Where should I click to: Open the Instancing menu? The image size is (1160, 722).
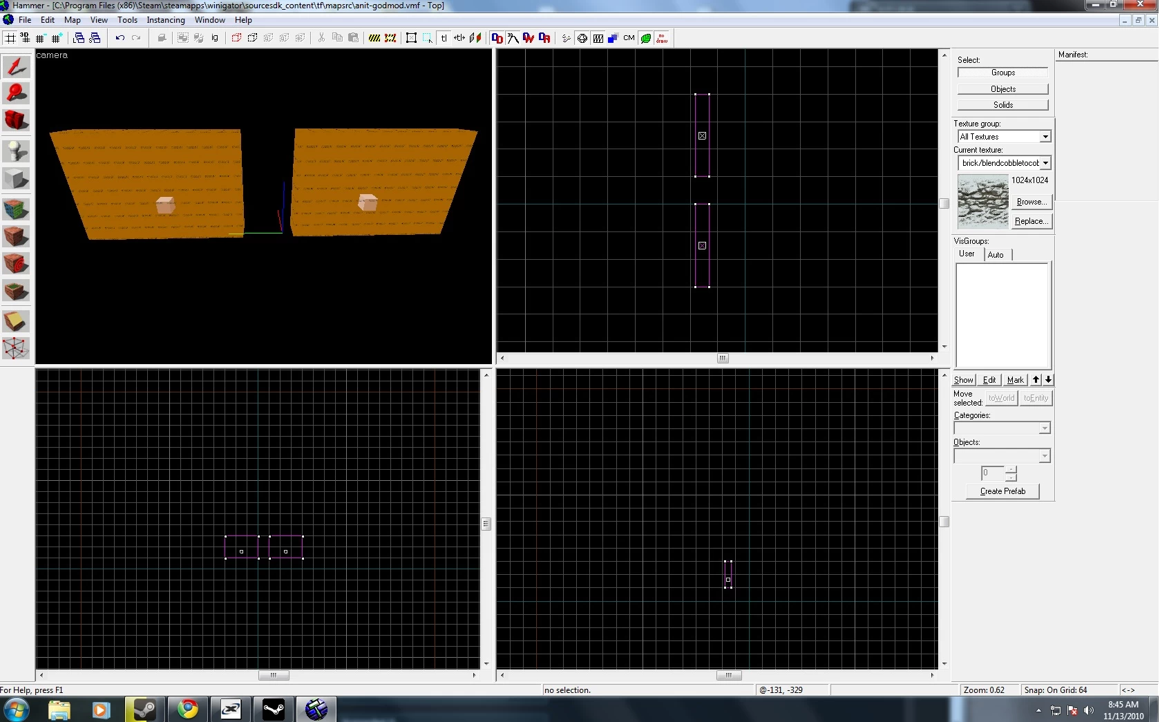[166, 20]
